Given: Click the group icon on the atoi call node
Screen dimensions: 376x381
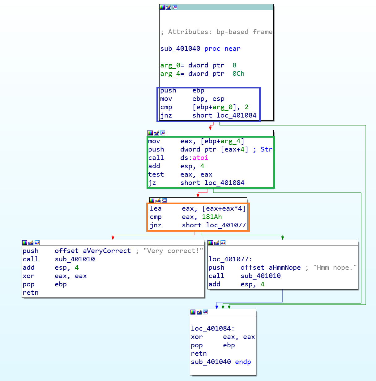Looking at the screenshot, I should pos(163,133).
